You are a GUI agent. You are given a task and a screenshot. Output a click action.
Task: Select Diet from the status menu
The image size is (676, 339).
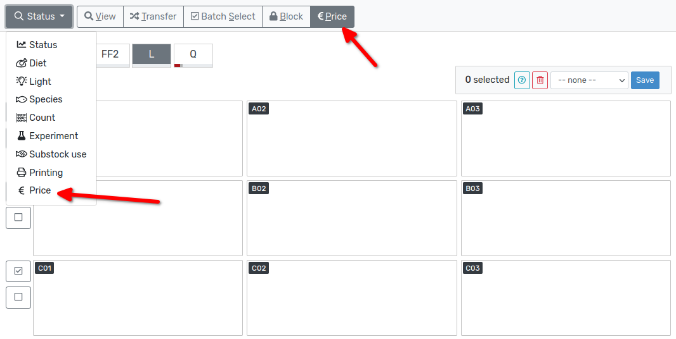[x=37, y=63]
